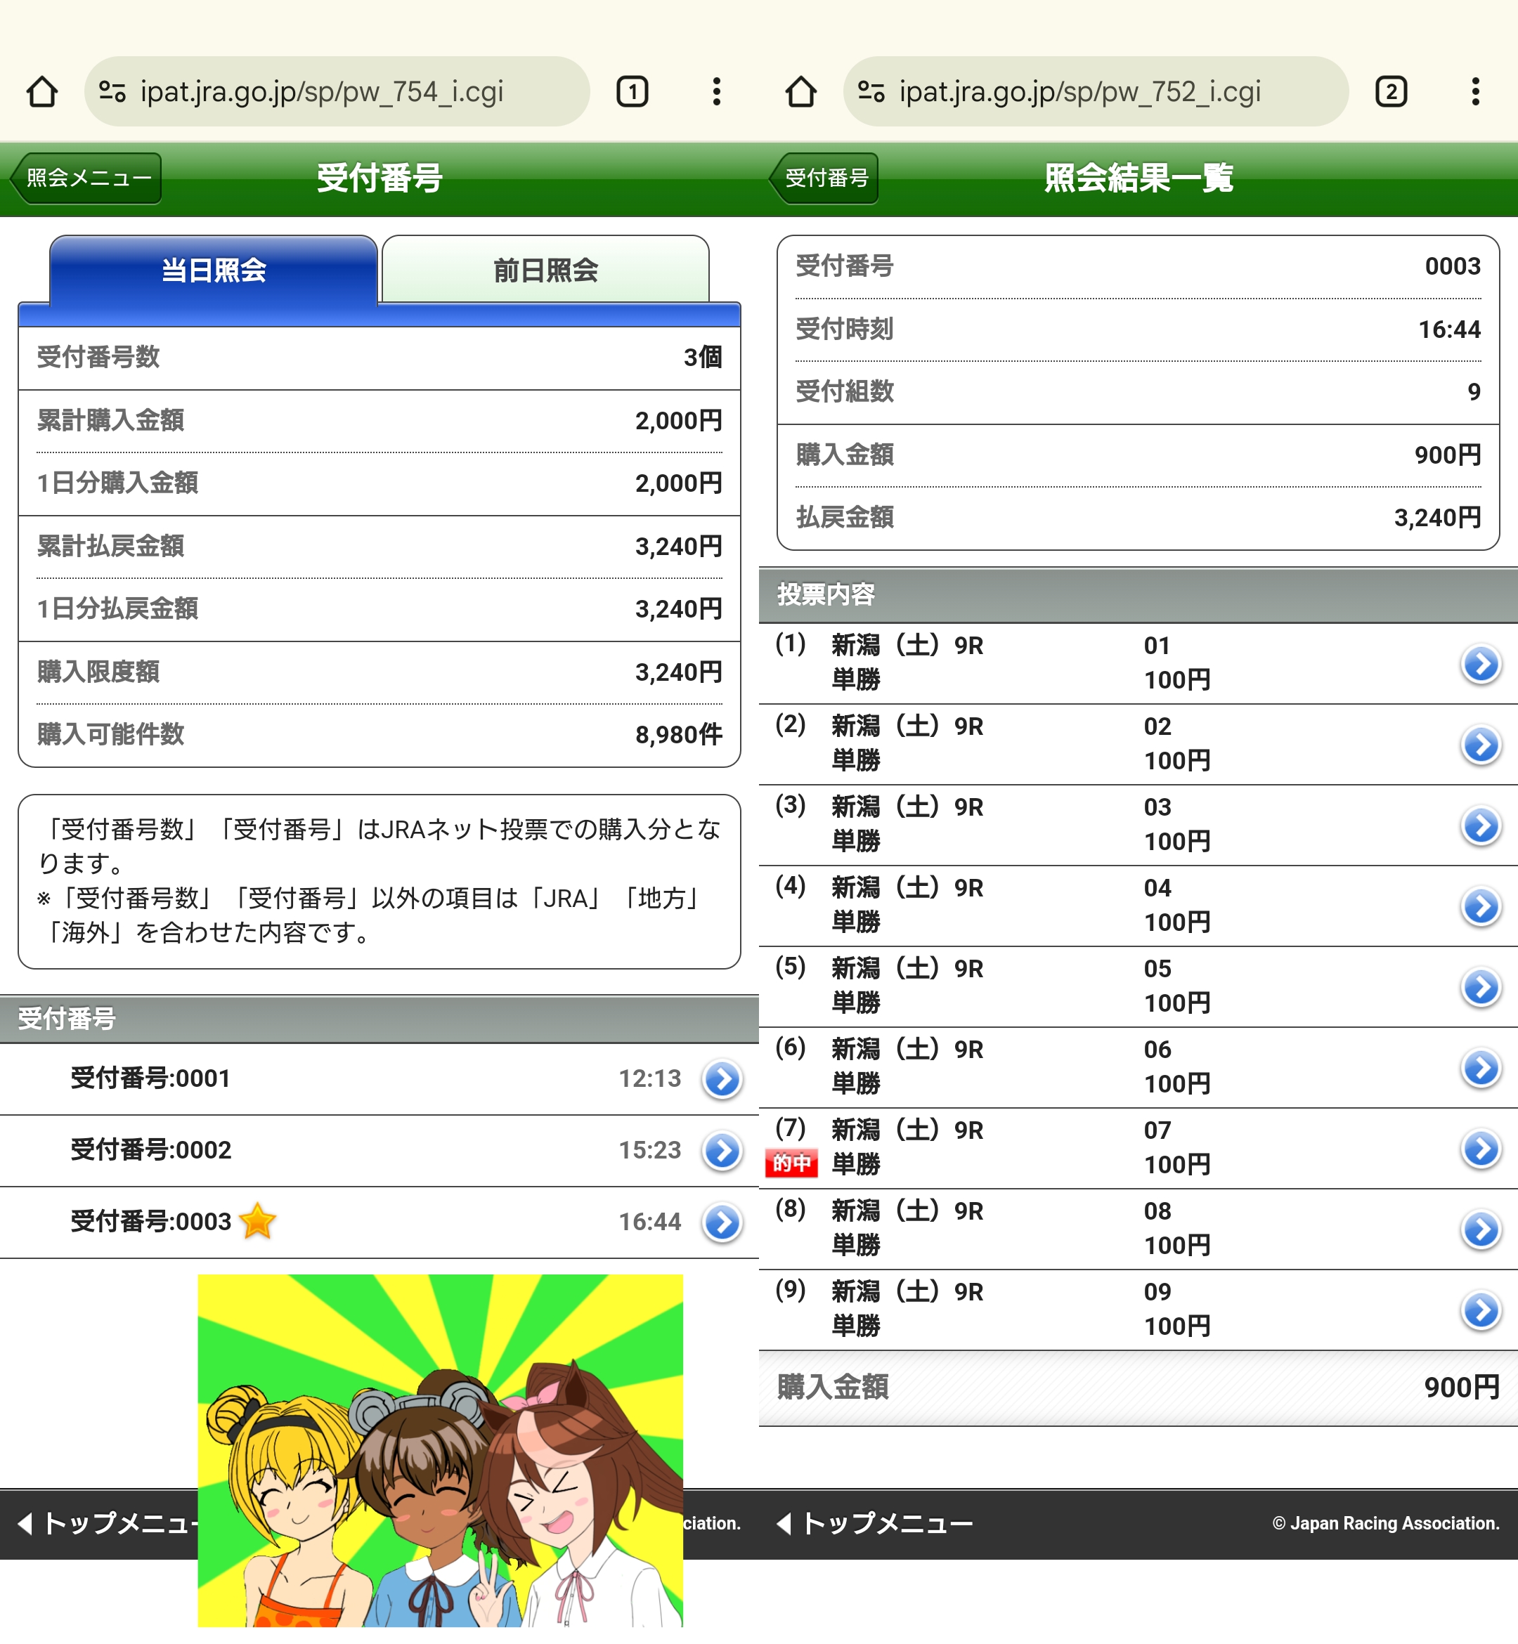Screen dimensions: 1518x1644
Task: Tap address bar with pw_752_i.cgi URL
Action: click(x=1096, y=91)
